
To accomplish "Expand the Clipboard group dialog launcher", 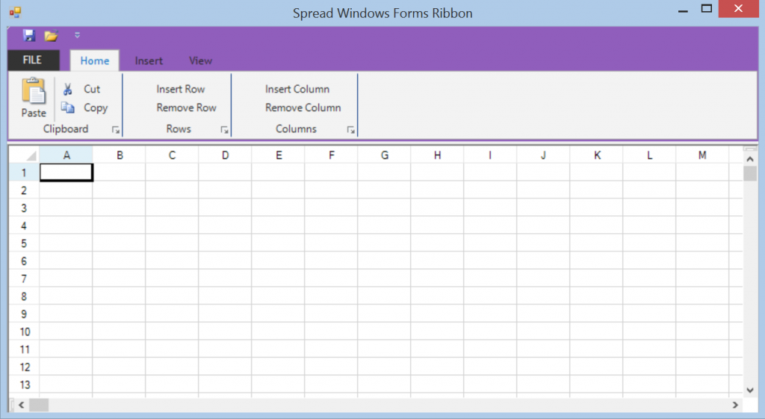I will pos(116,130).
